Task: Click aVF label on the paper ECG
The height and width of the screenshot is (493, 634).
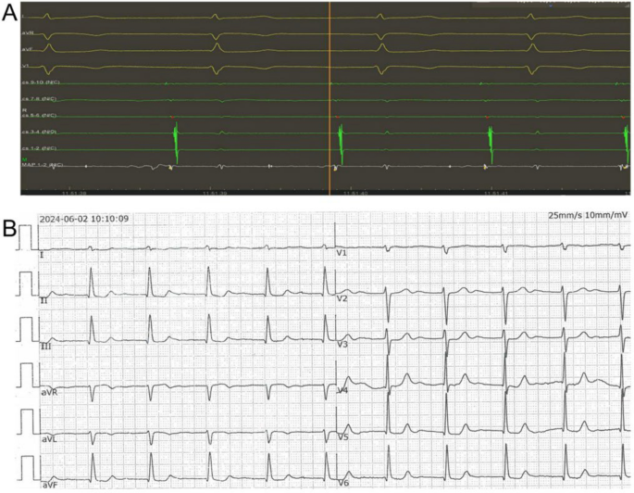Action: pos(49,485)
